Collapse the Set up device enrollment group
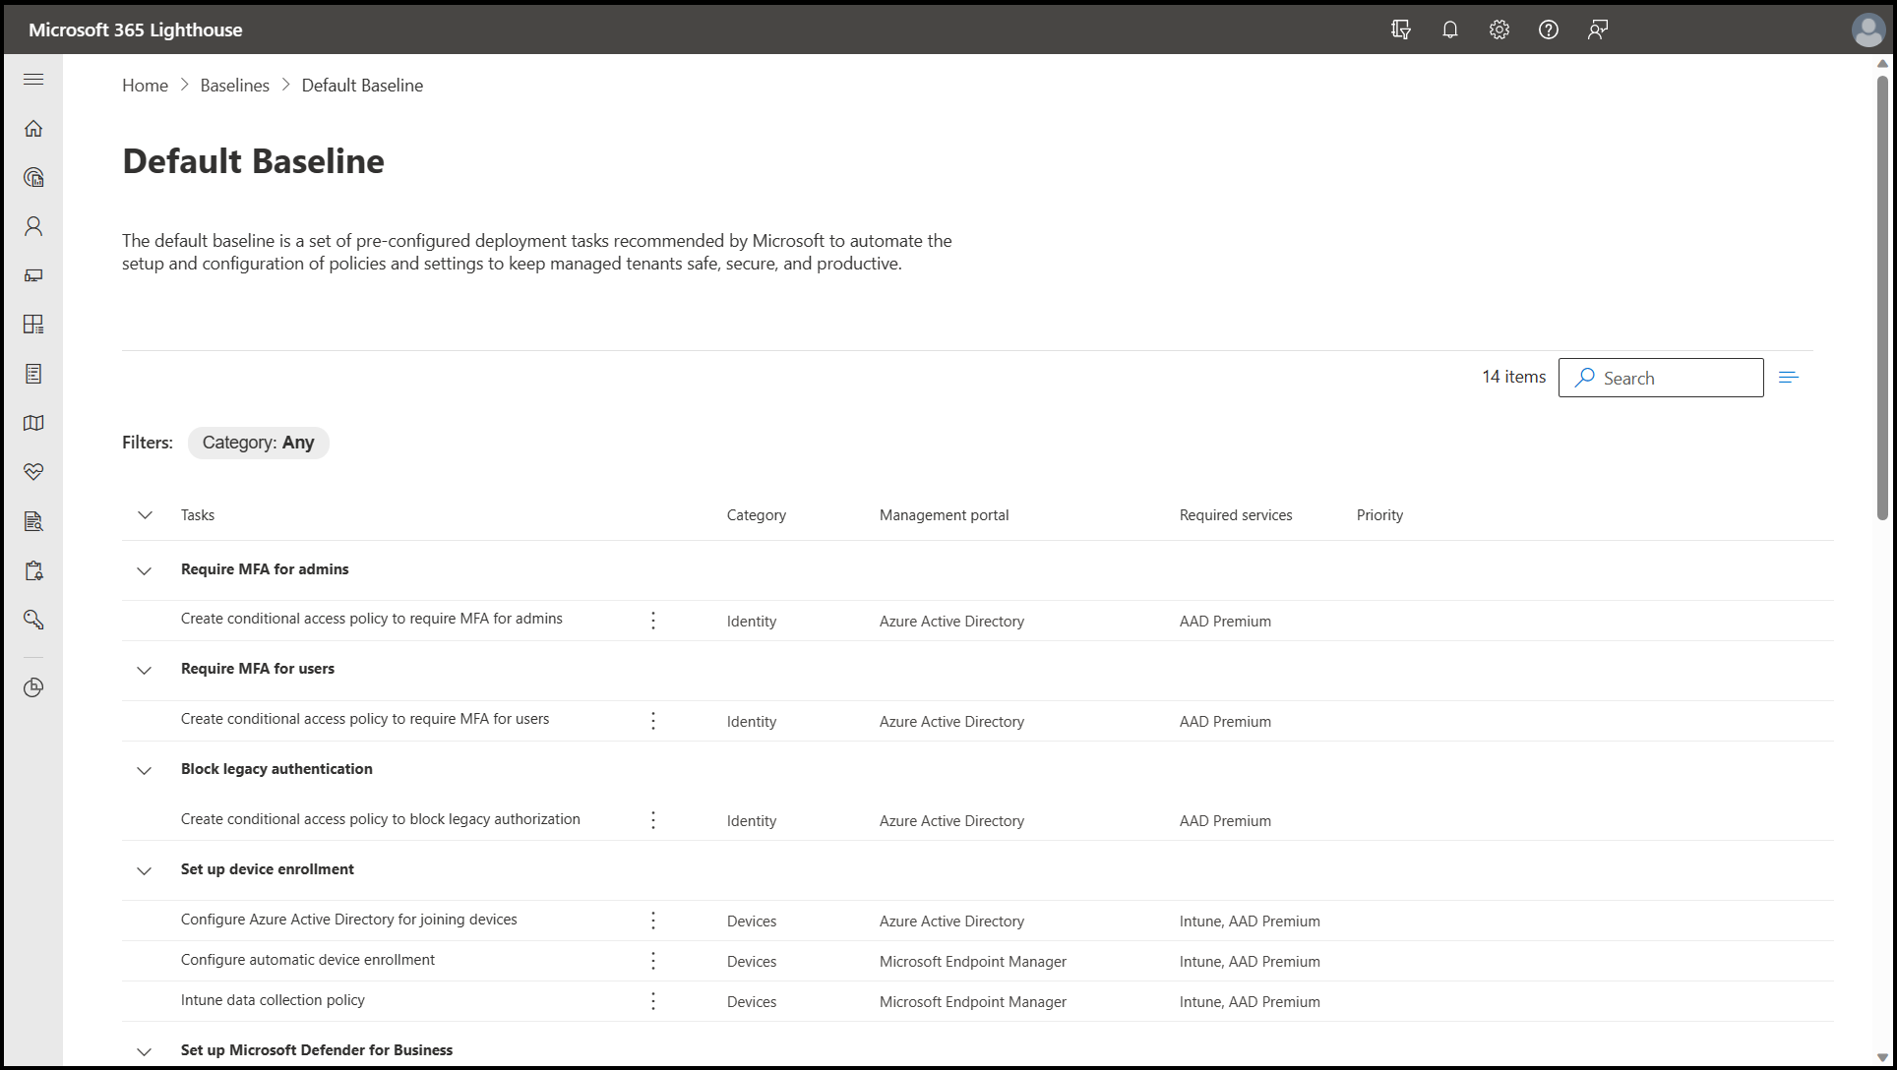Screen dimensions: 1897x1070 click(145, 870)
